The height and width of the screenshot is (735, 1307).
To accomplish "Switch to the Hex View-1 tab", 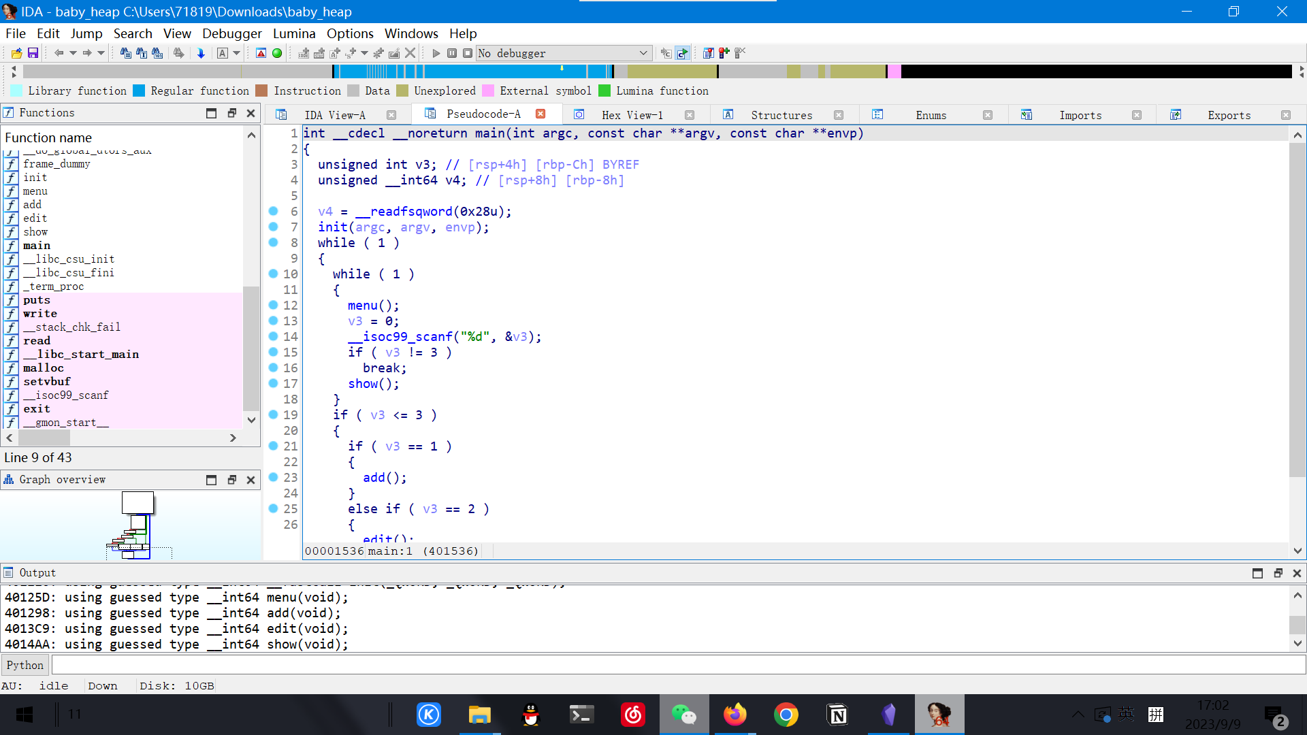I will (x=632, y=115).
